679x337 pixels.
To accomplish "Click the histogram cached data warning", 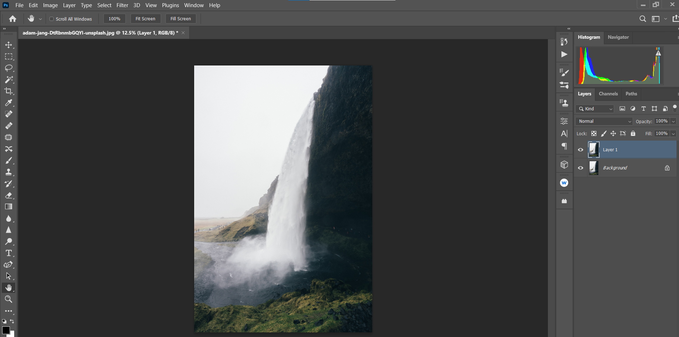I will (658, 53).
